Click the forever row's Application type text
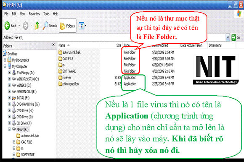244x162 pixels. tap(130, 78)
